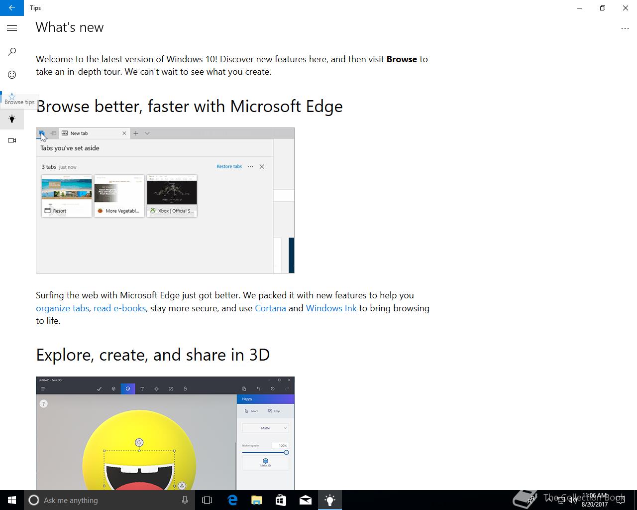Follow the read e-books link

(x=119, y=308)
